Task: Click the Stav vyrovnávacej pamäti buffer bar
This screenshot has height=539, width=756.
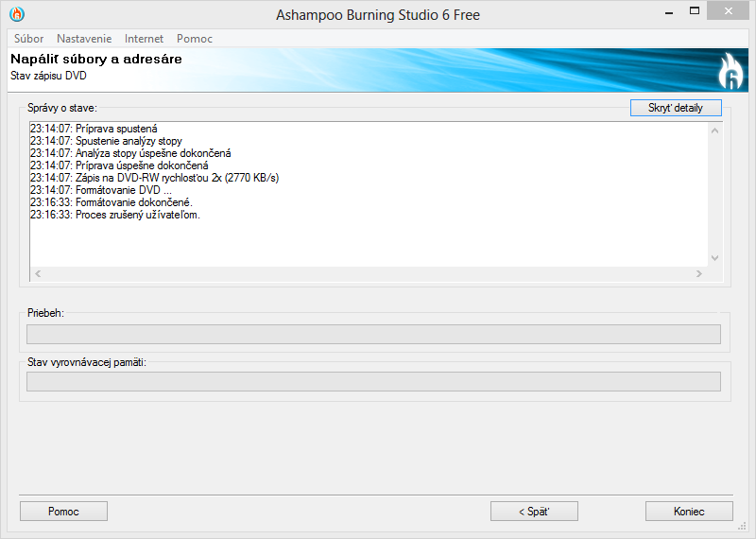Action: tap(373, 381)
